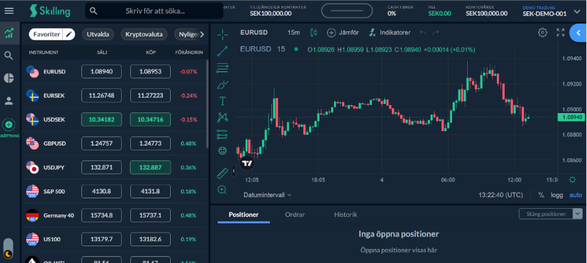Image resolution: width=587 pixels, height=263 pixels.
Task: Show more instrument categories arrow
Action: (x=202, y=34)
